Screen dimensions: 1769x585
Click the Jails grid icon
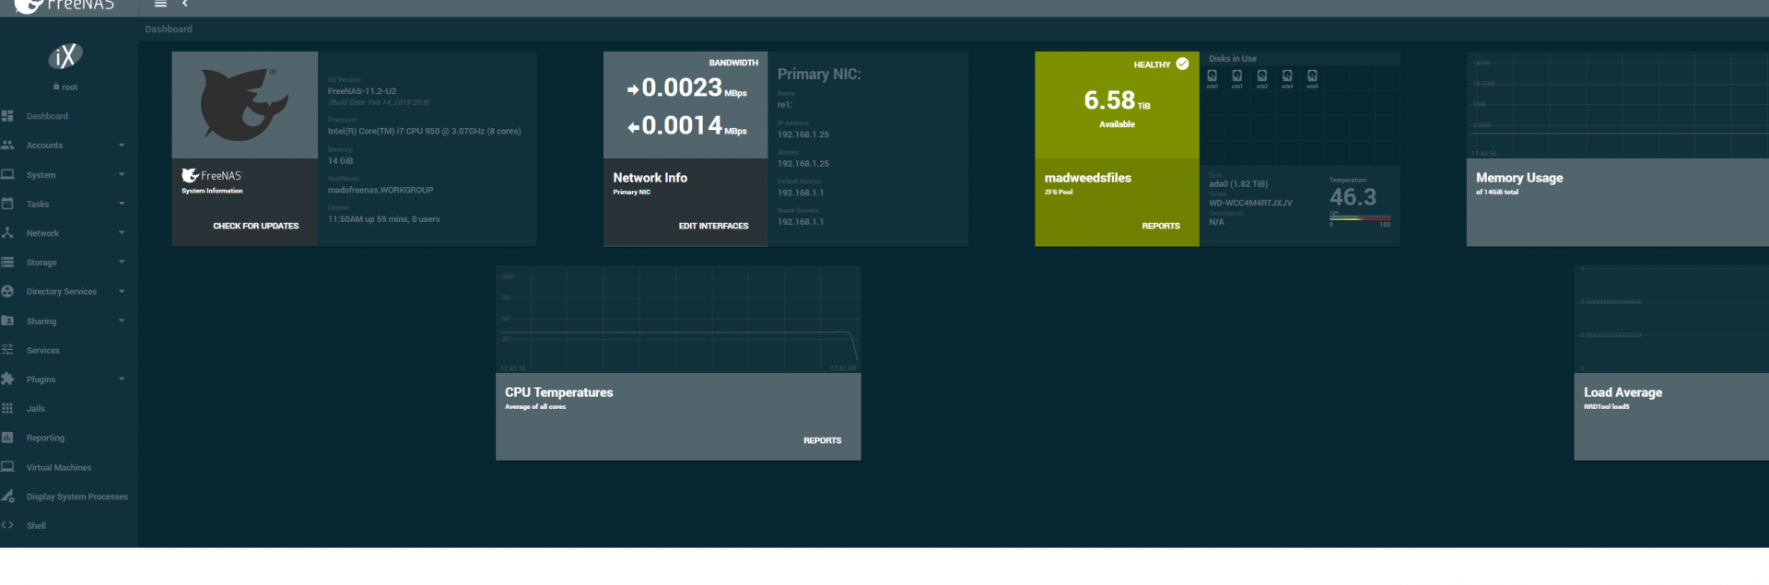coord(7,408)
